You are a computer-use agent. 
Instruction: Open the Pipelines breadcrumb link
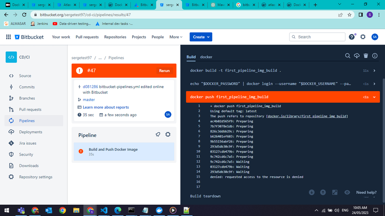(x=116, y=58)
